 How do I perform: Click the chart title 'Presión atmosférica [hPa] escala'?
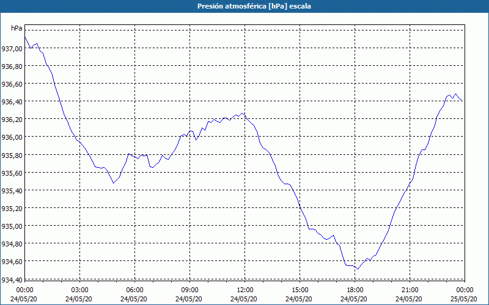254,6
